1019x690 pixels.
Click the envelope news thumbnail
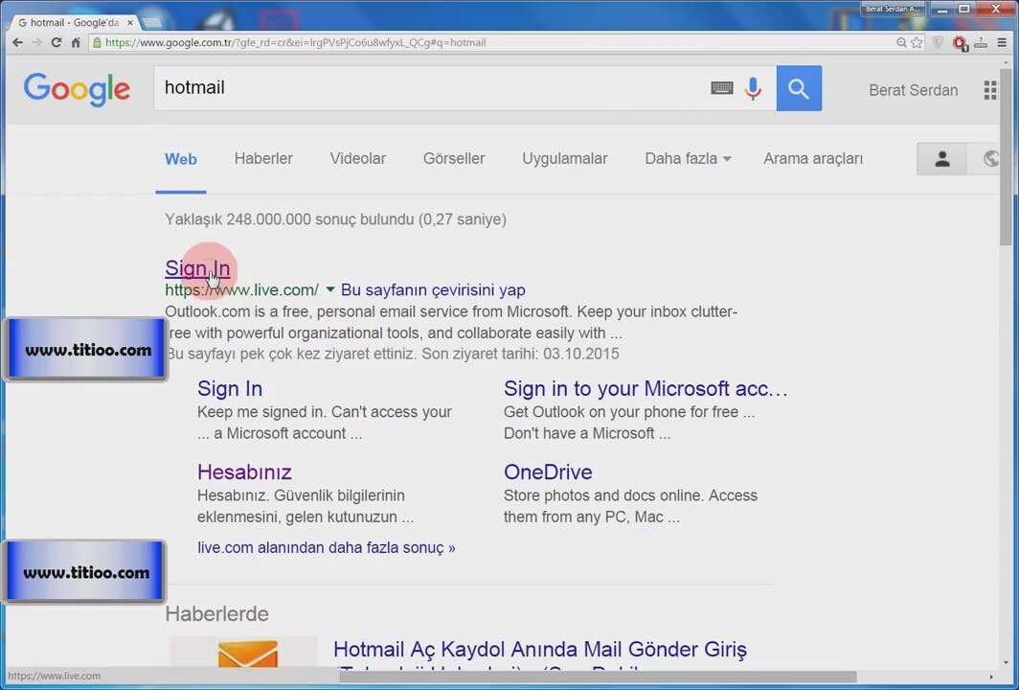[x=243, y=653]
